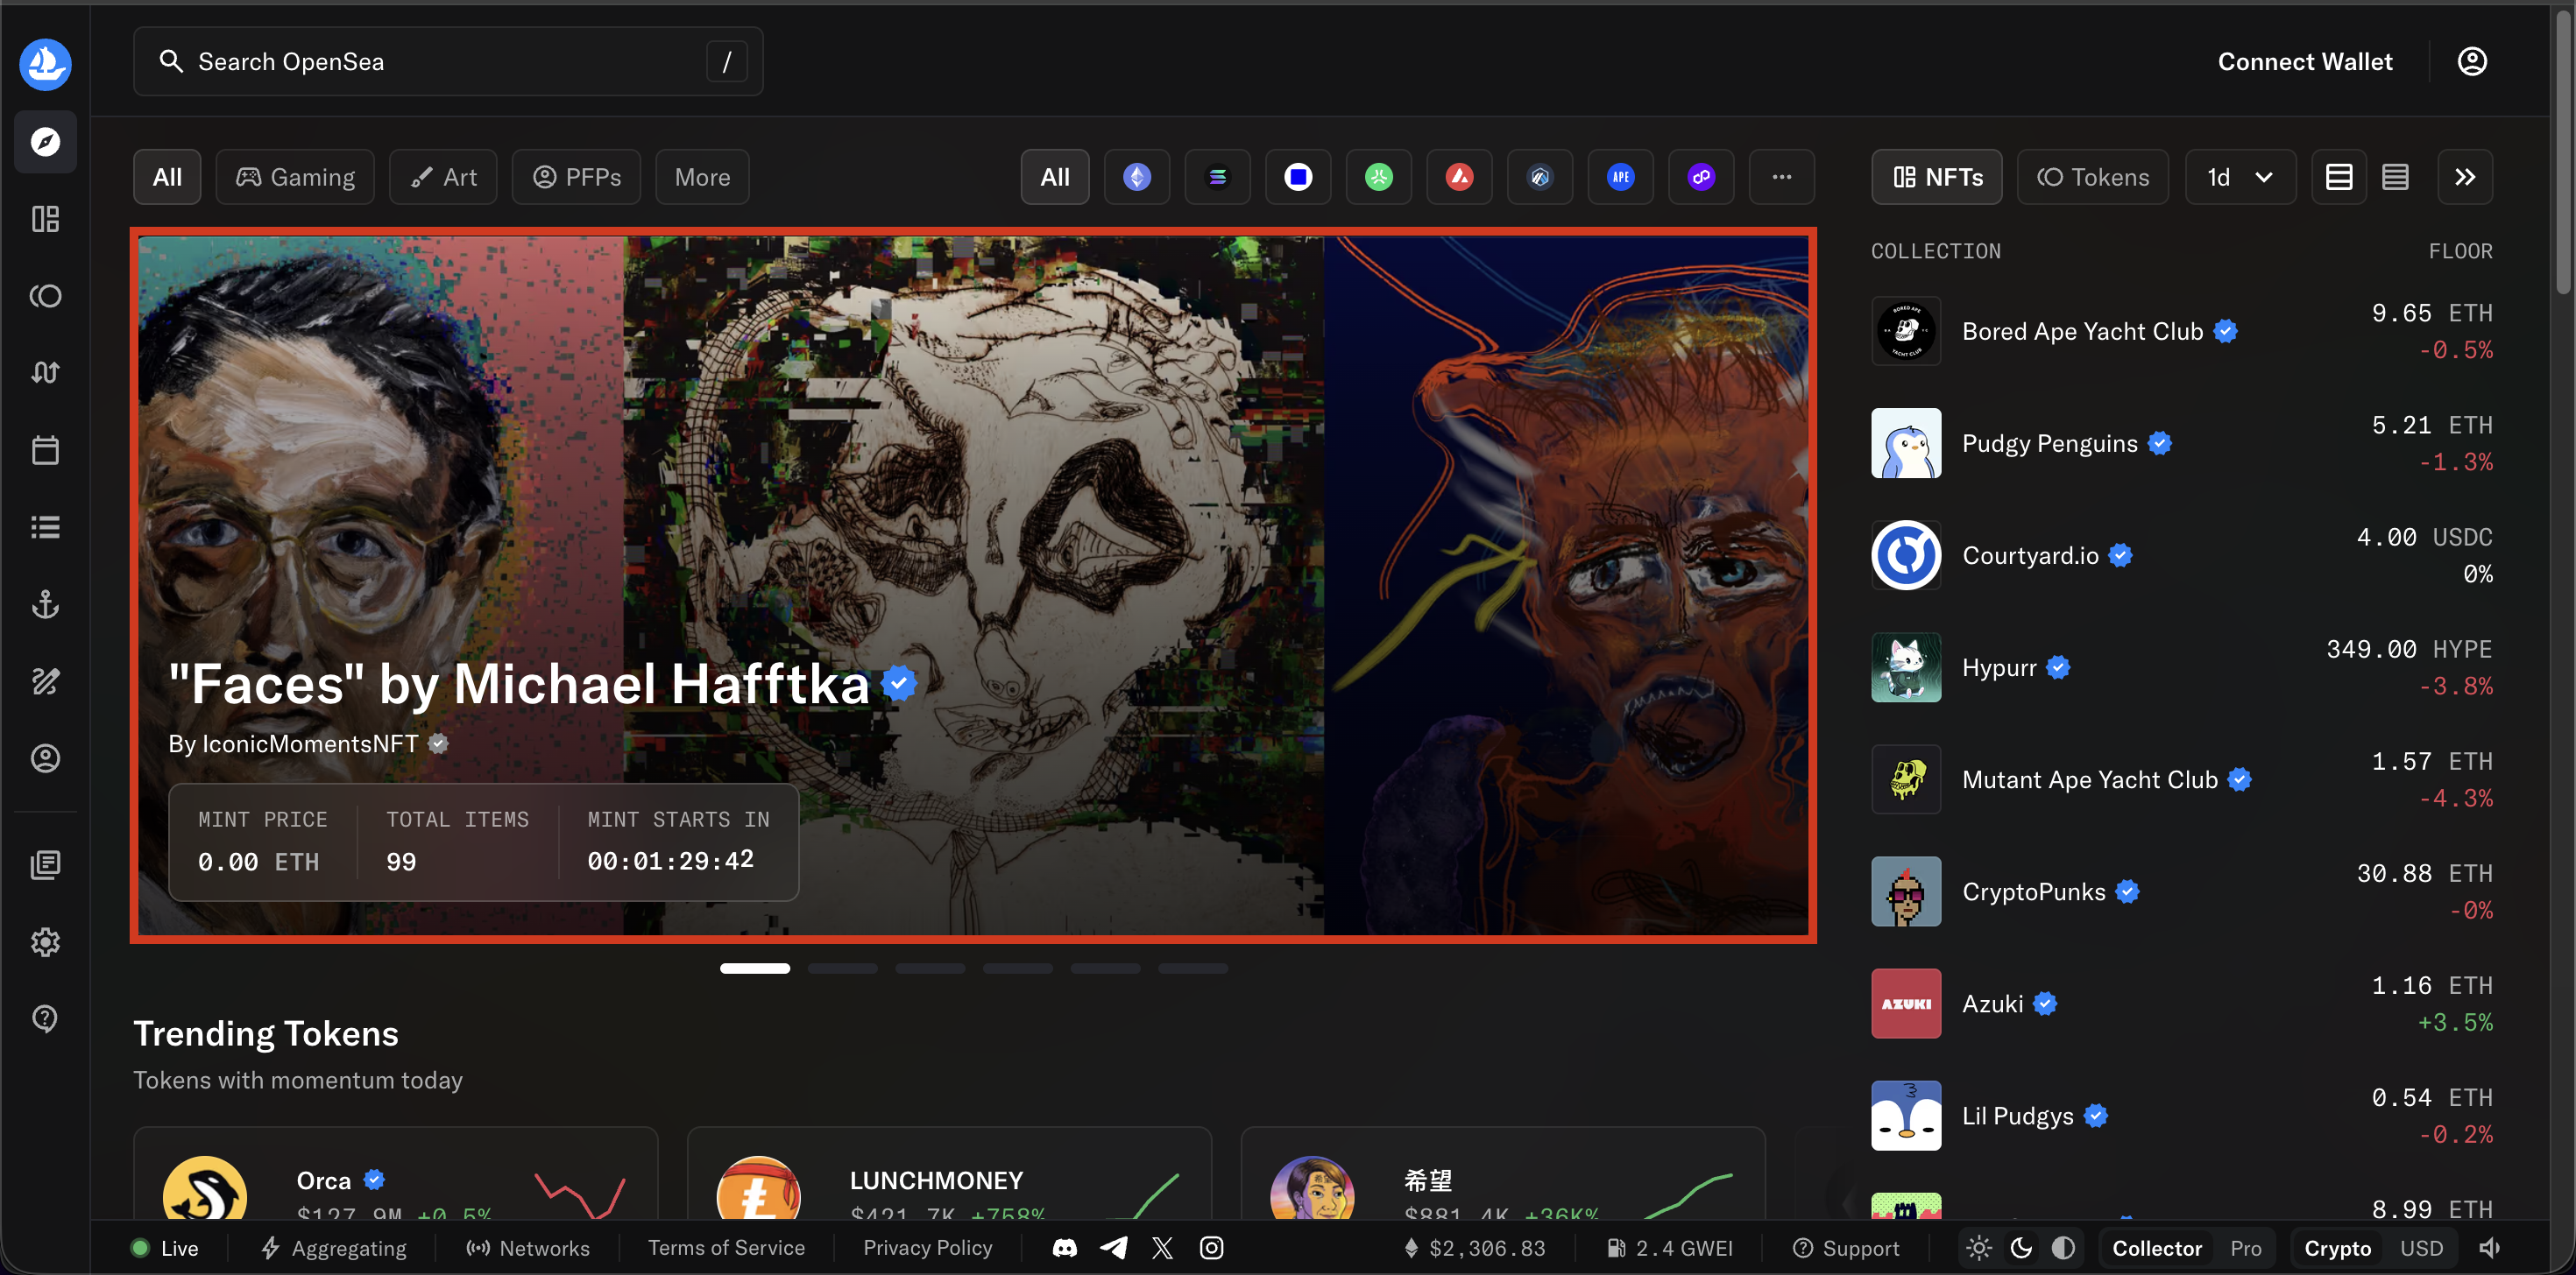Open the Discover compass icon in sidebar
Screen dimensions: 2576x1275
click(x=45, y=142)
